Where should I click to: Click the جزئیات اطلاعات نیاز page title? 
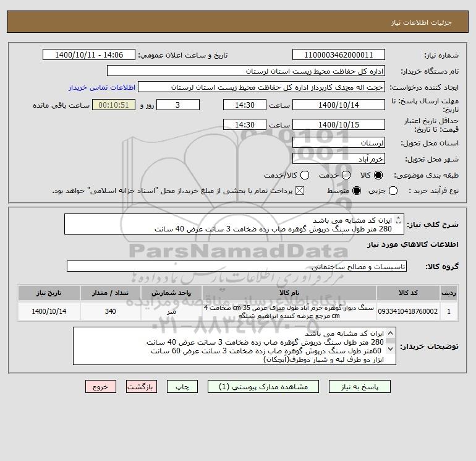pos(422,22)
